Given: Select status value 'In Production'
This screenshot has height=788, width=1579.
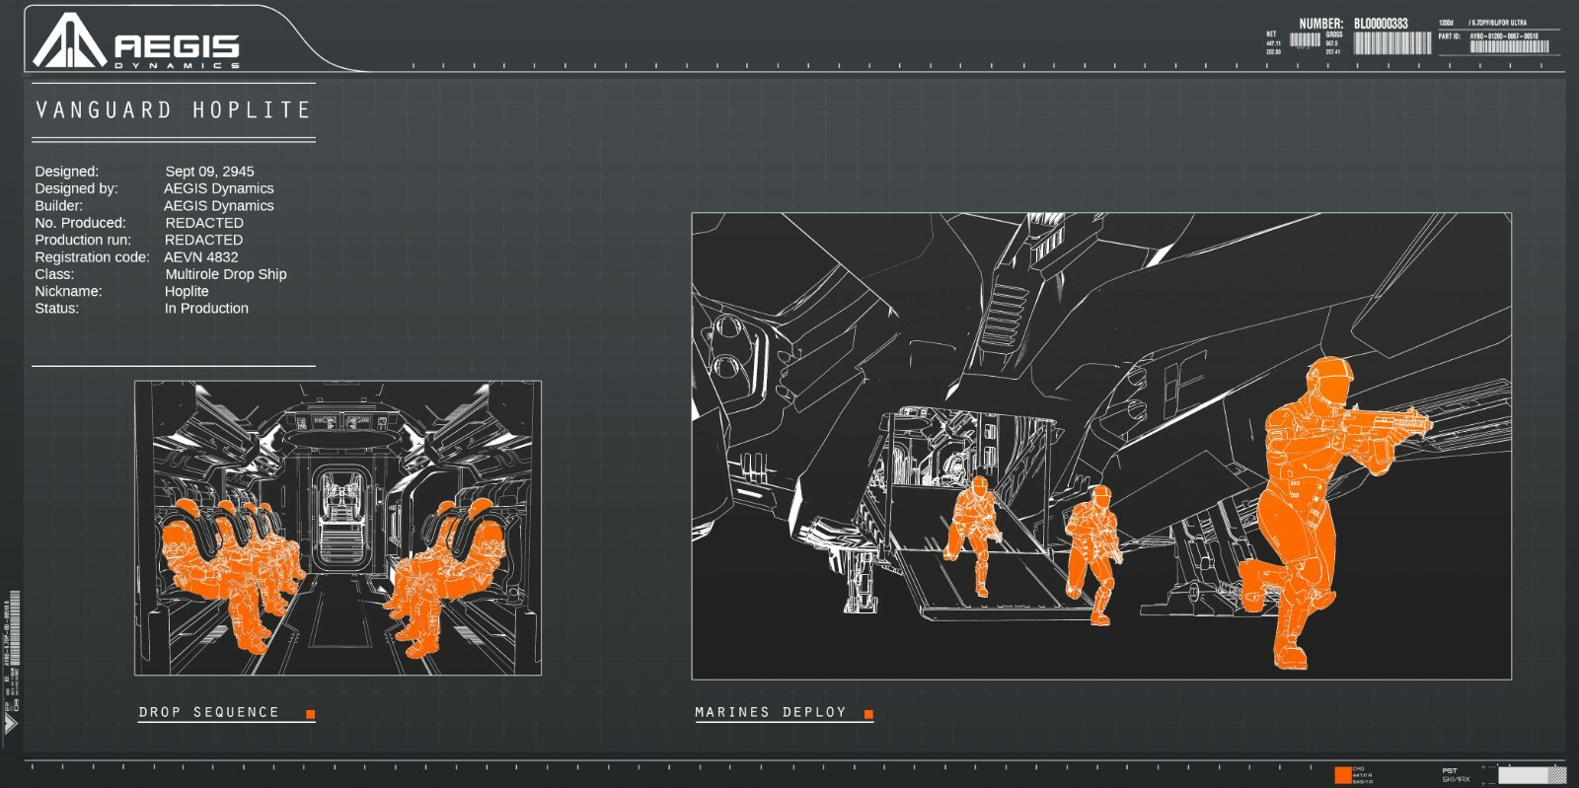Looking at the screenshot, I should pos(206,308).
